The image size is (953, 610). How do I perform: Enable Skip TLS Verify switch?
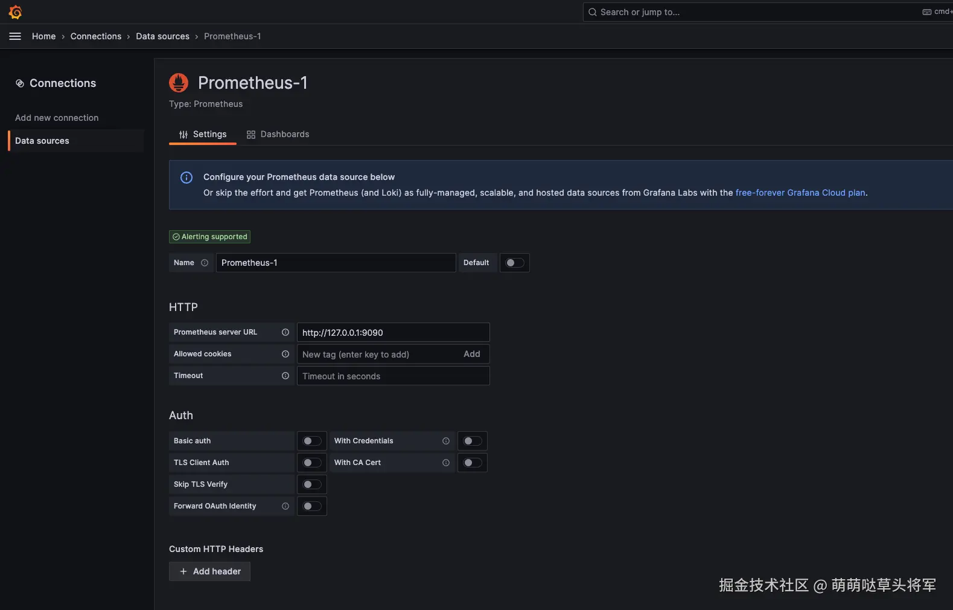click(x=312, y=484)
